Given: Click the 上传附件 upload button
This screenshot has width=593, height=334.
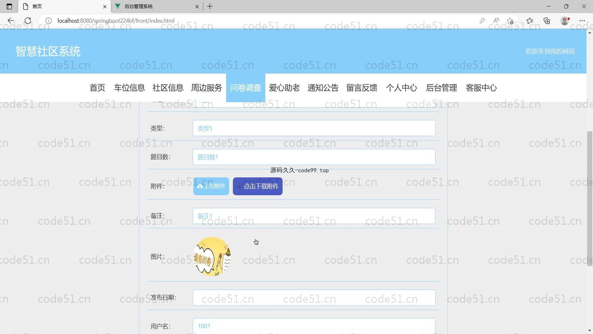Looking at the screenshot, I should point(211,186).
